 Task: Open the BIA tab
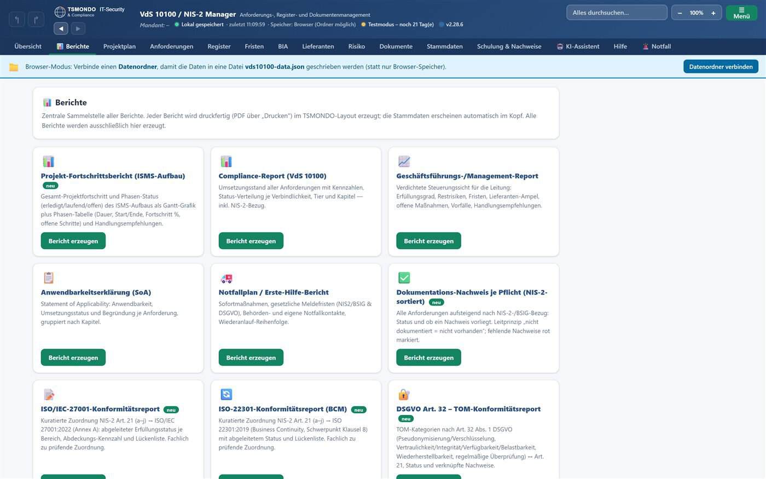pyautogui.click(x=283, y=47)
